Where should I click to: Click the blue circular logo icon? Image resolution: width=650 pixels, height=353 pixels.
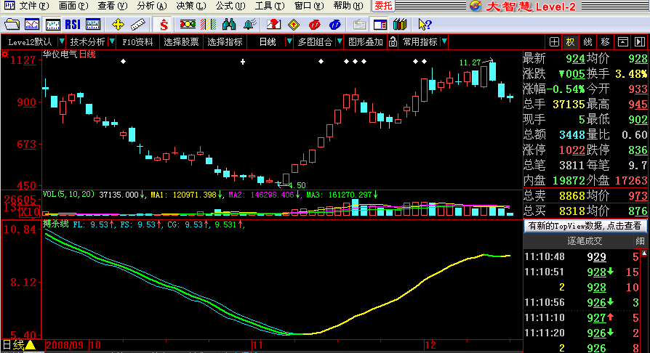pos(335,25)
